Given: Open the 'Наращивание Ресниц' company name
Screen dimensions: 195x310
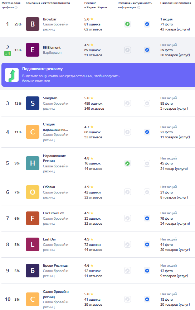Looking at the screenshot, I should pos(54,158).
